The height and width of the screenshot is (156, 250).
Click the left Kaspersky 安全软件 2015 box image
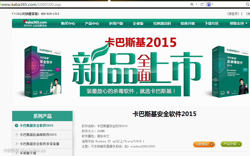(43, 72)
